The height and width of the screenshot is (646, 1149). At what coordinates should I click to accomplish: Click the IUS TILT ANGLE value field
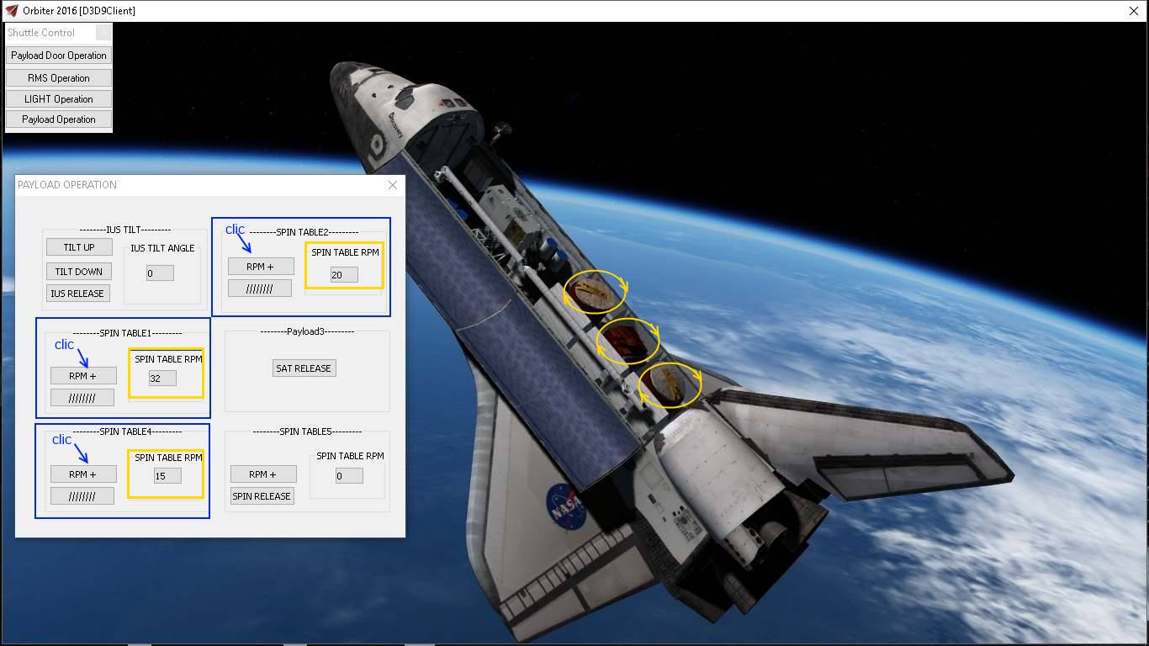click(x=160, y=273)
